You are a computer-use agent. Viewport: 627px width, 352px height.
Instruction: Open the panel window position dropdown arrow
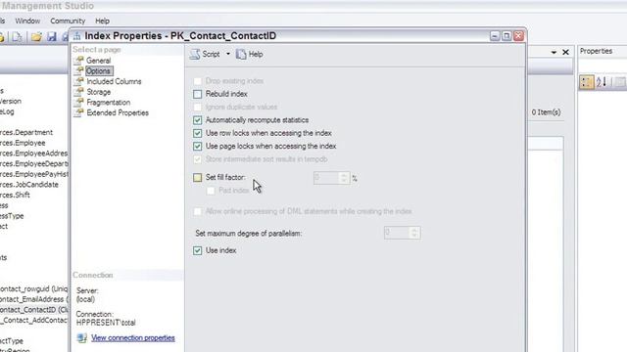pyautogui.click(x=554, y=52)
